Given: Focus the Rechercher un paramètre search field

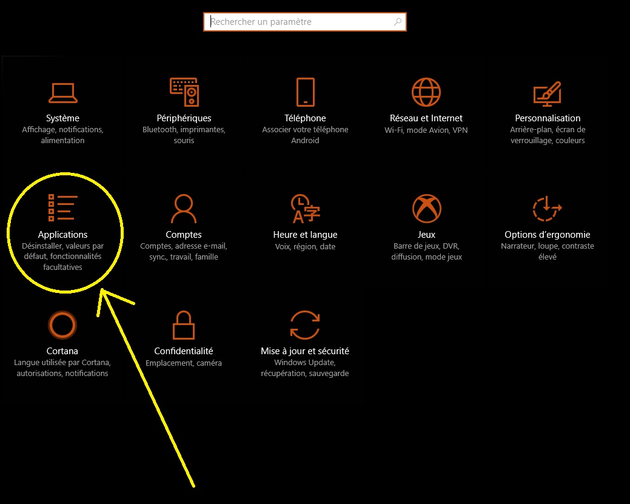Looking at the screenshot, I should 305,22.
